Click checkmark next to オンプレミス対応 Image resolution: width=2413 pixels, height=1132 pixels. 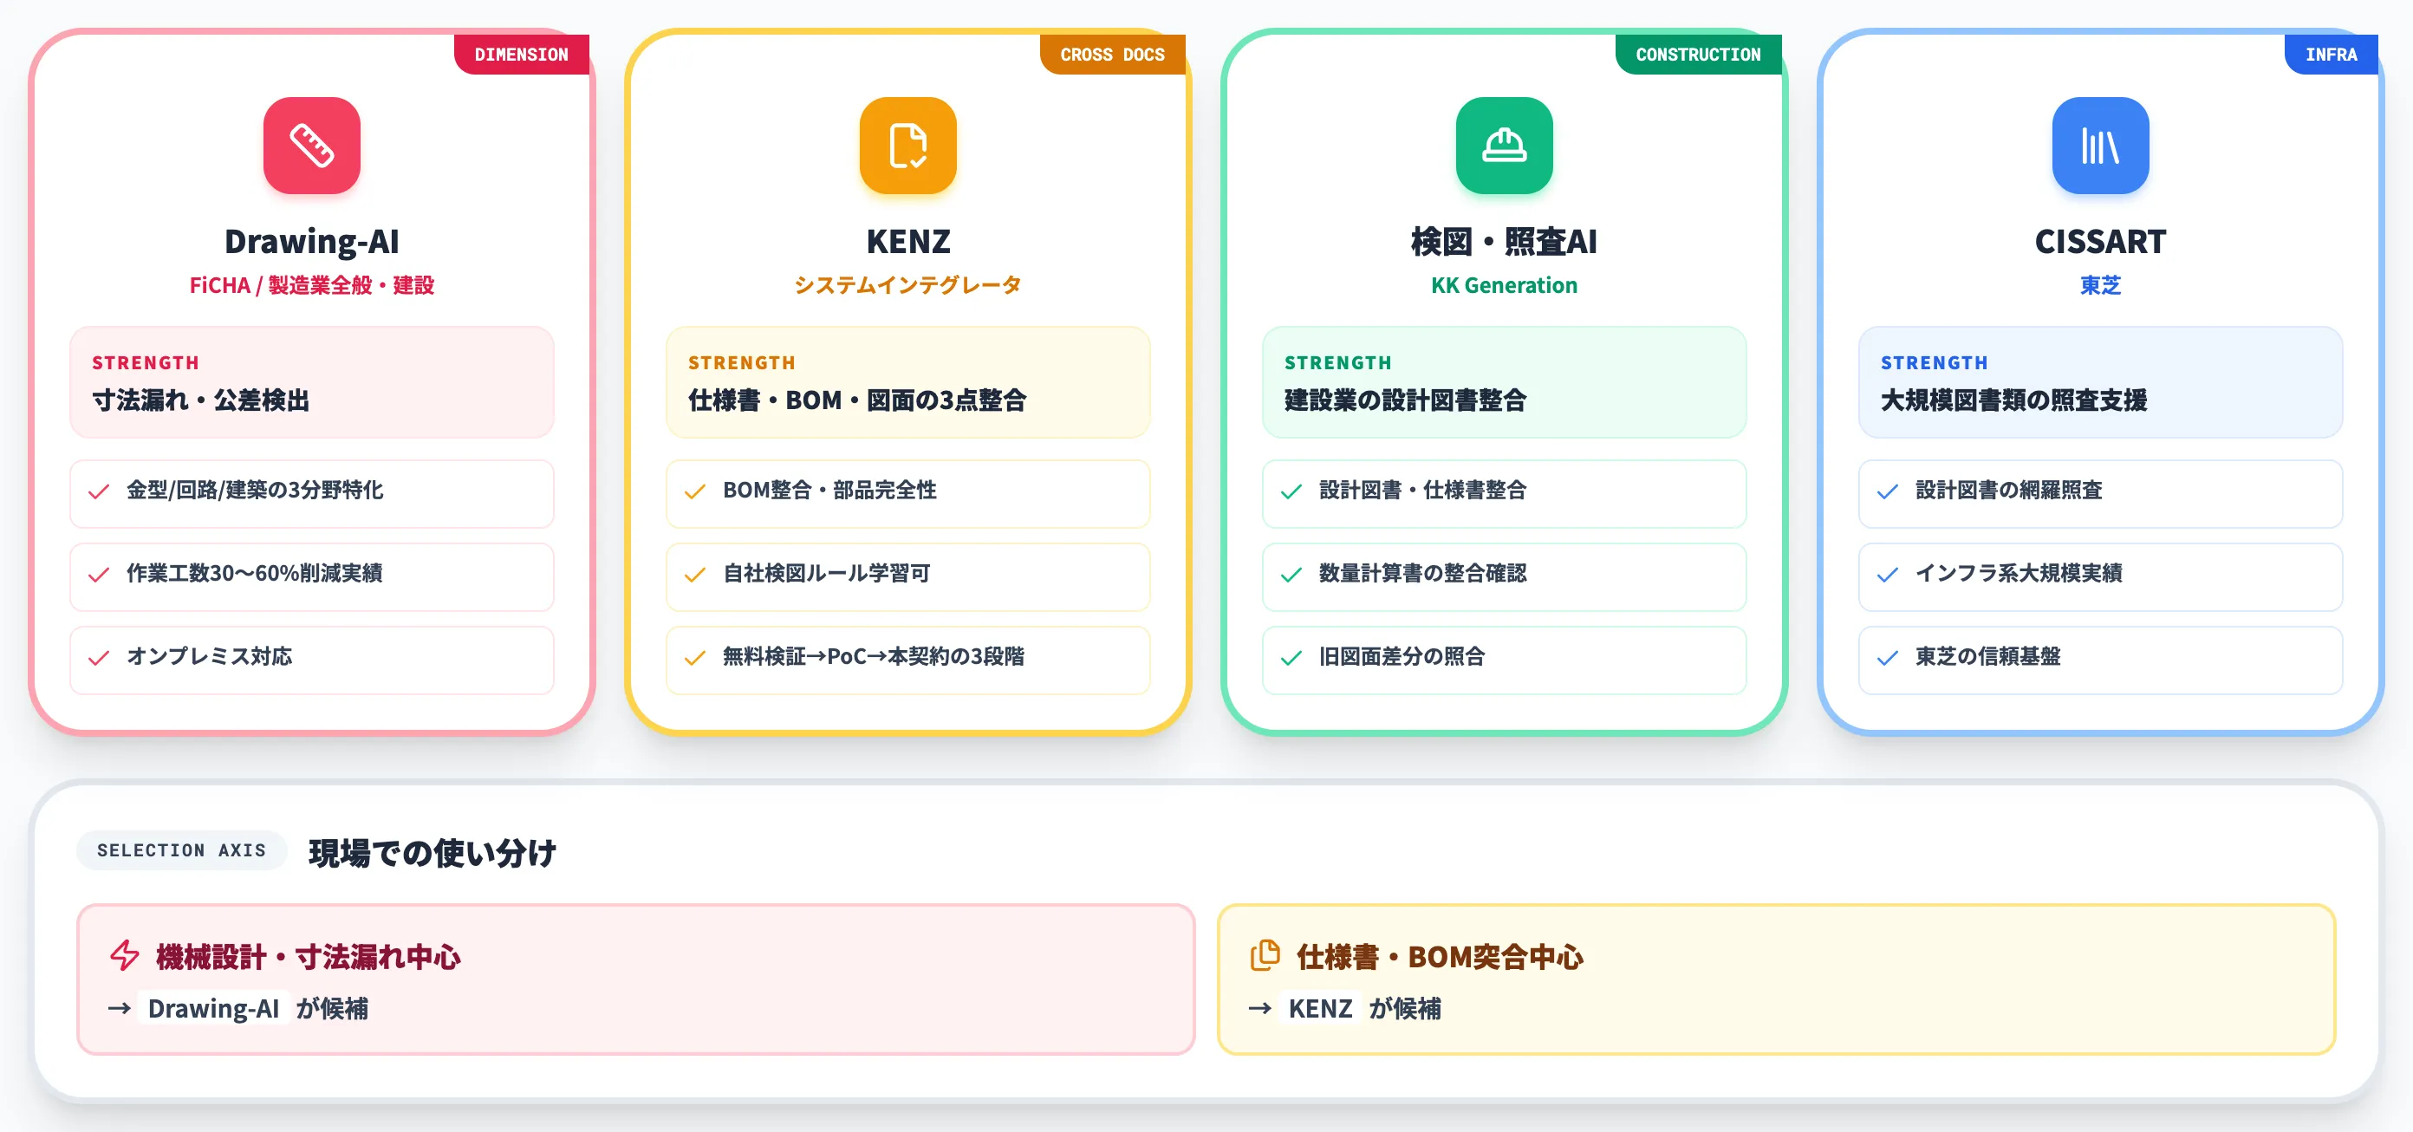tap(98, 658)
